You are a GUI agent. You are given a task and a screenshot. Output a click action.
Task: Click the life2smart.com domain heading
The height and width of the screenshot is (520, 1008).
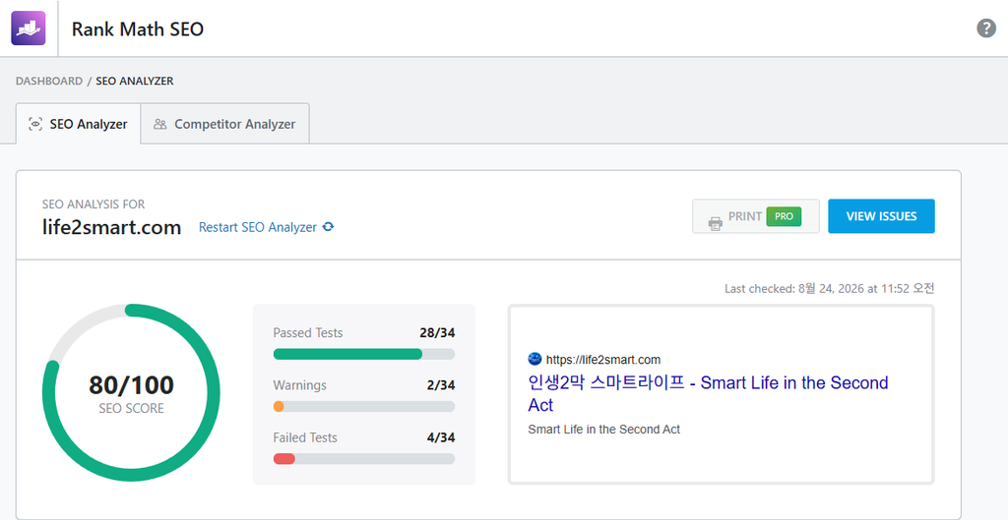click(x=112, y=227)
